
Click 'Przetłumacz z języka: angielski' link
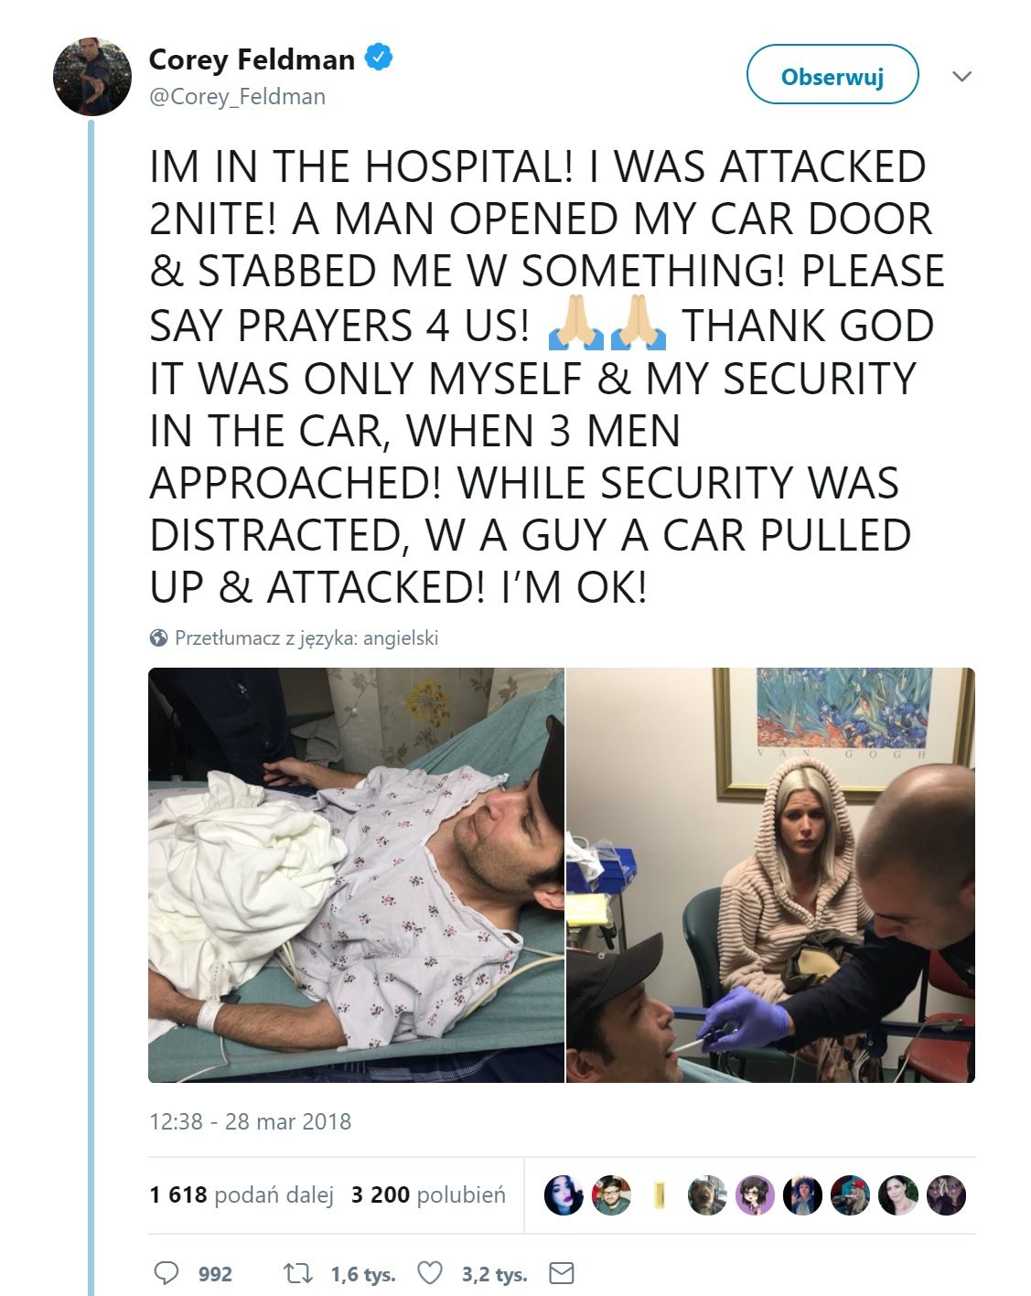point(306,638)
